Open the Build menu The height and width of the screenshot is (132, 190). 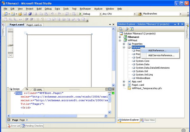coord(39,9)
